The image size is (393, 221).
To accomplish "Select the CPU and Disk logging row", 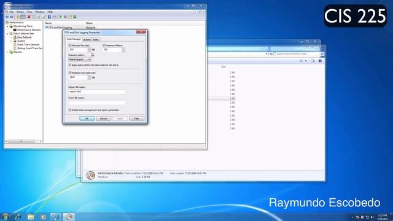I will coord(60,28).
